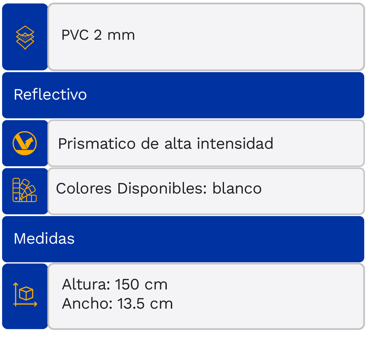
Task: Click the word Disponibles
Action: 161,188
